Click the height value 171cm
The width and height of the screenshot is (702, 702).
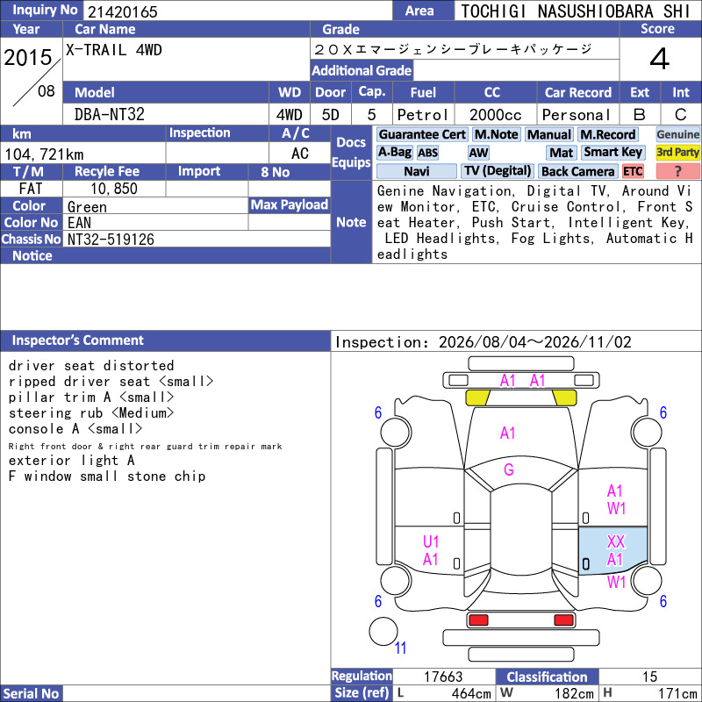click(677, 693)
